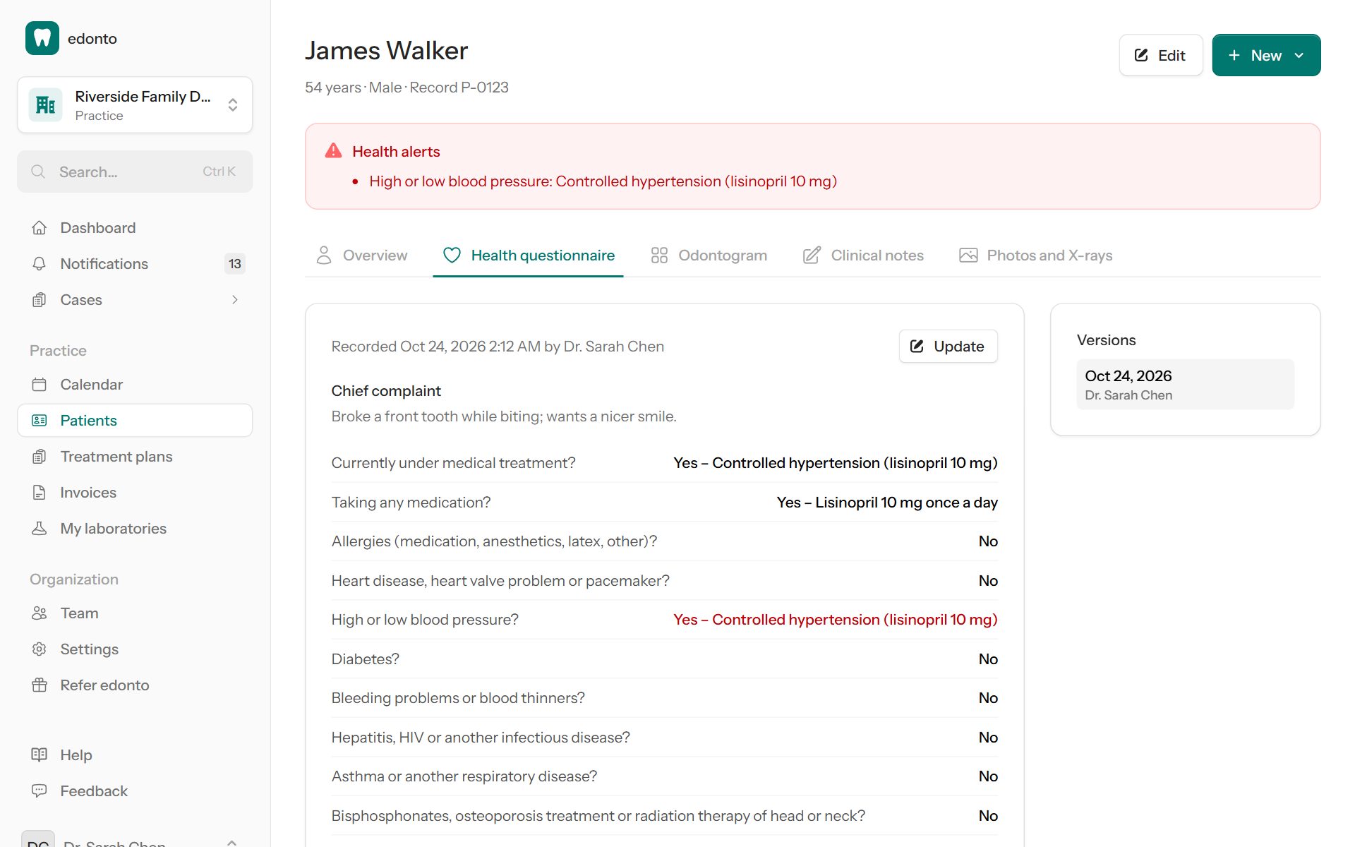This screenshot has width=1355, height=847.
Task: Click the Search input field
Action: [135, 172]
